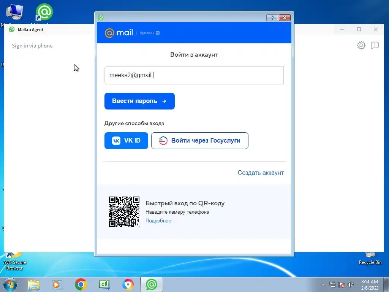The height and width of the screenshot is (292, 389).
Task: Click the проект VK logo in header
Action: pos(150,33)
